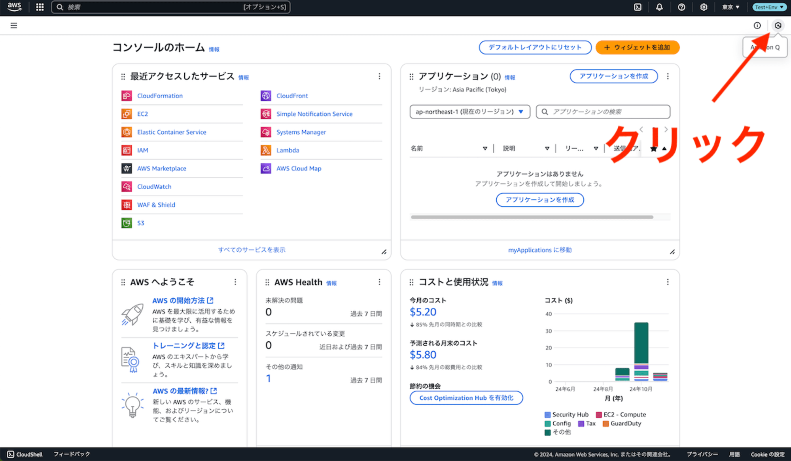This screenshot has height=461, width=791.
Task: Open CloudShell in the footer bar
Action: 25,454
